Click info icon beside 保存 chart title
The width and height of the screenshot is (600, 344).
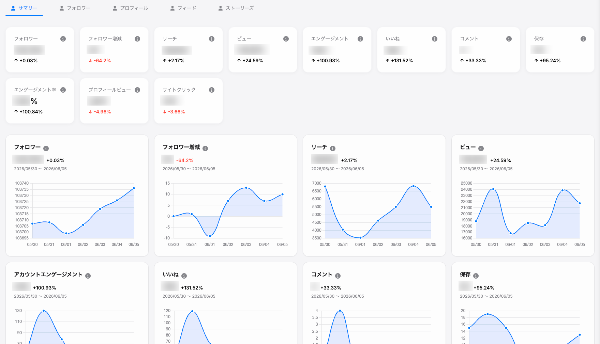tap(476, 276)
